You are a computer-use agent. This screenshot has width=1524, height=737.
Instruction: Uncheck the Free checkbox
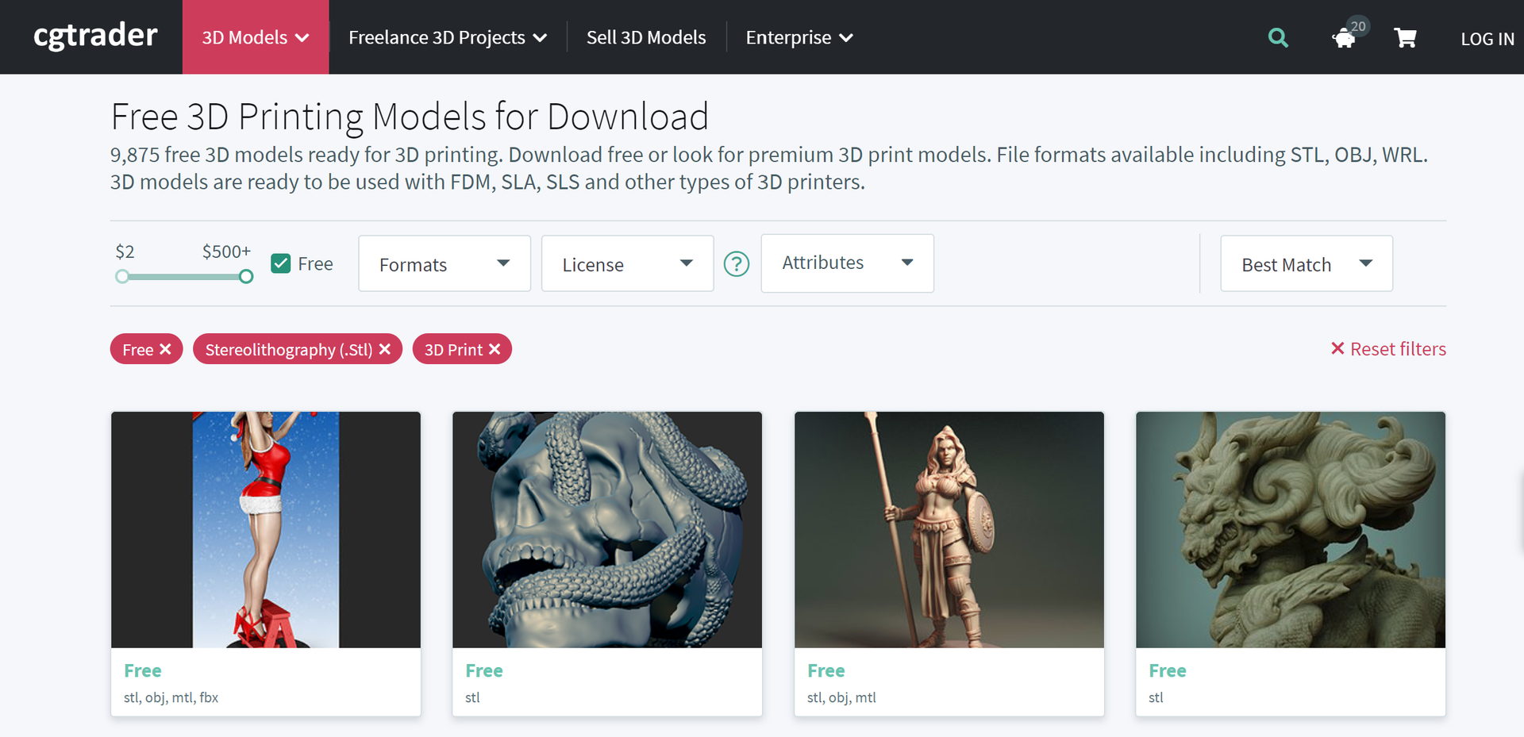pyautogui.click(x=280, y=263)
